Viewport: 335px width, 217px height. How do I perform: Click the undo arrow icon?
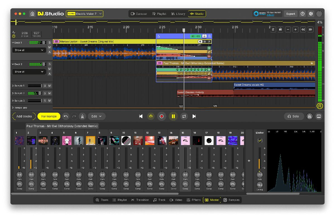[x=66, y=116]
